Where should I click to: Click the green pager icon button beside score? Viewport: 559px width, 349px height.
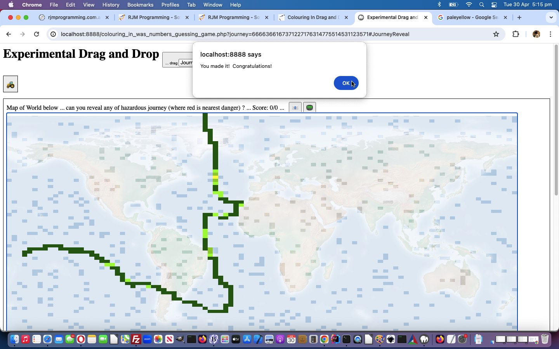[x=309, y=107]
